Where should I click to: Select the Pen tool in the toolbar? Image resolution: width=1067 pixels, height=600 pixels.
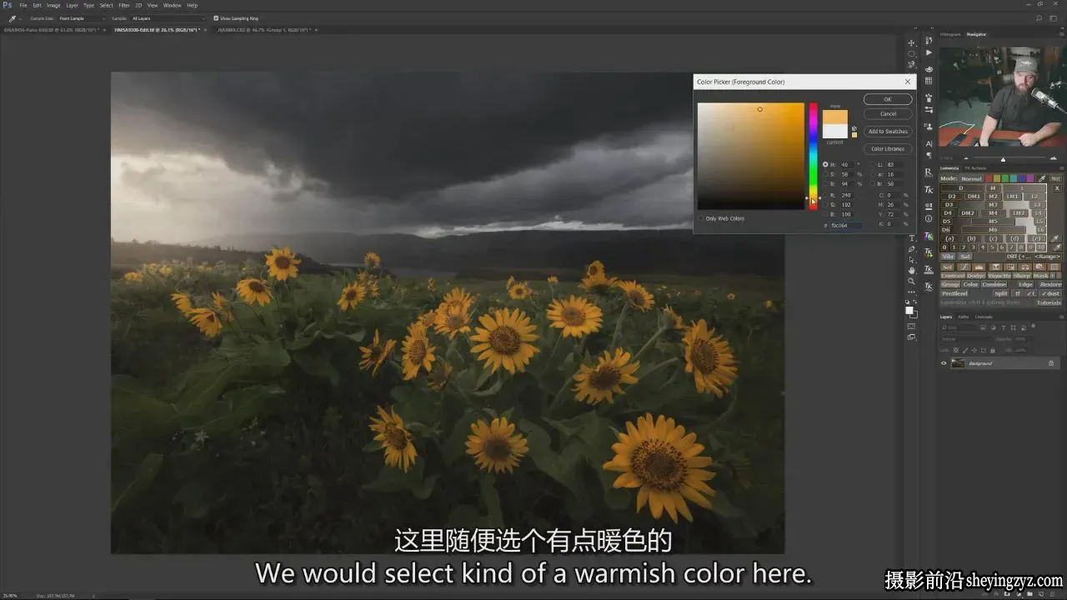(x=911, y=249)
